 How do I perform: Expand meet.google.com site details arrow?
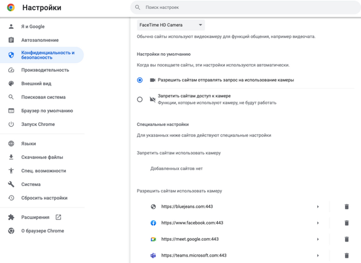click(x=318, y=239)
